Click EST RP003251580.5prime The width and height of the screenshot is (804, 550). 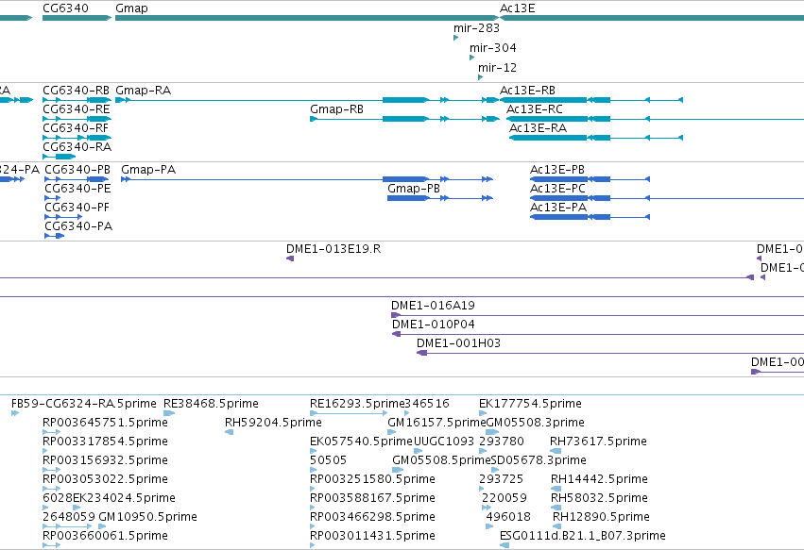[313, 489]
